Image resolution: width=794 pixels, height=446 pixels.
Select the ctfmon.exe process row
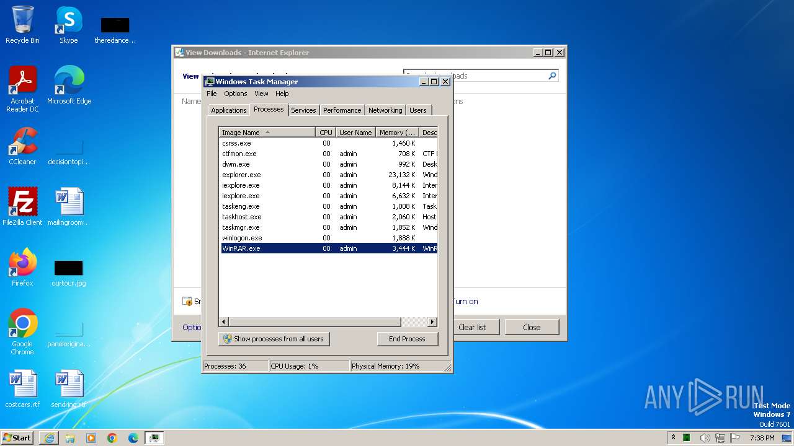click(x=329, y=154)
